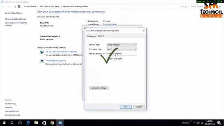Switch to the Connection tab
224x126 pixels.
[x=92, y=36]
